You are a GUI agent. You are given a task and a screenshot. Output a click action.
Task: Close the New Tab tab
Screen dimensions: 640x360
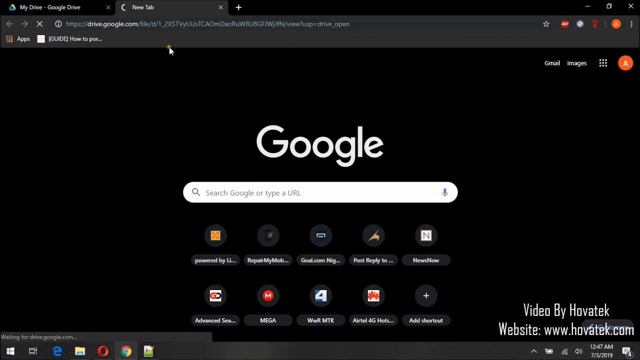pyautogui.click(x=221, y=7)
